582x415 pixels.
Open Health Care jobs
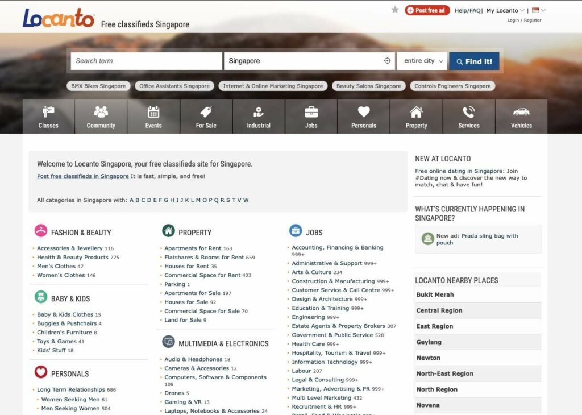pos(308,344)
